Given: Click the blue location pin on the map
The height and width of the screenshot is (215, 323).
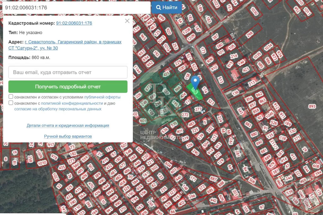Looking at the screenshot, I should [x=195, y=82].
